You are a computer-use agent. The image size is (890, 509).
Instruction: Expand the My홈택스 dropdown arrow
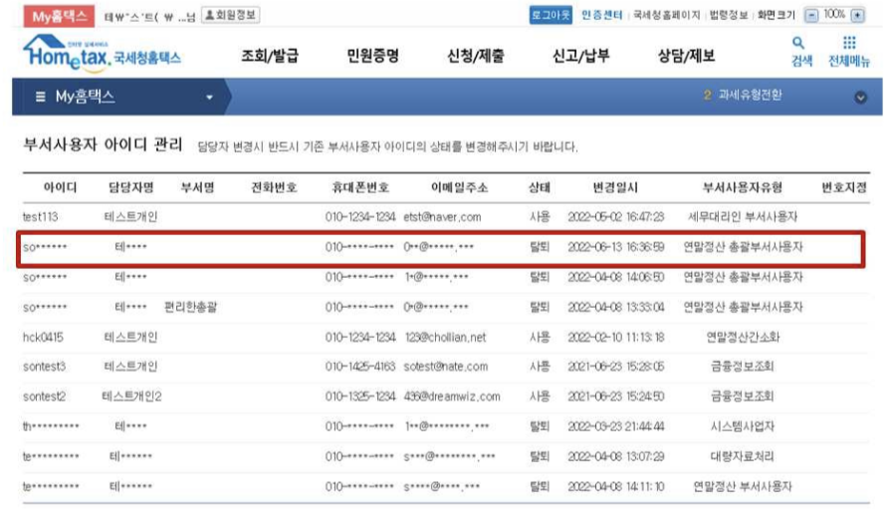[x=209, y=98]
